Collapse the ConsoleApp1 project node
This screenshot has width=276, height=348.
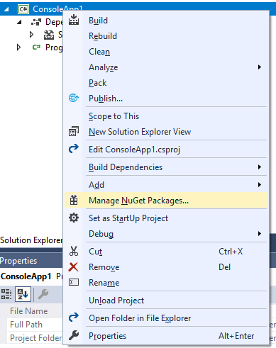[6, 9]
